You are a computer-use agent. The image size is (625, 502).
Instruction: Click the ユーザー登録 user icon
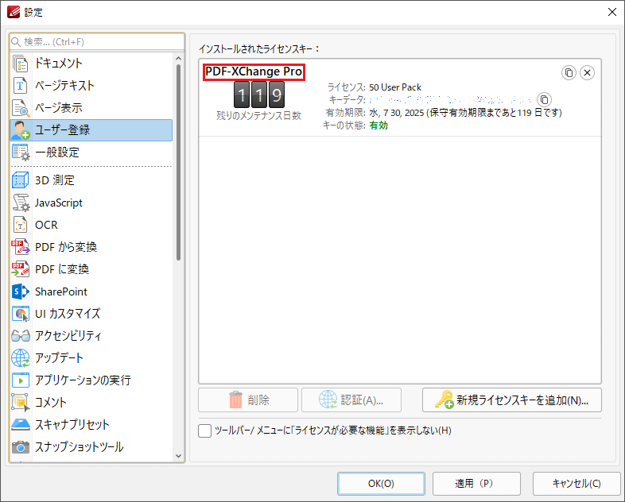coord(21,130)
